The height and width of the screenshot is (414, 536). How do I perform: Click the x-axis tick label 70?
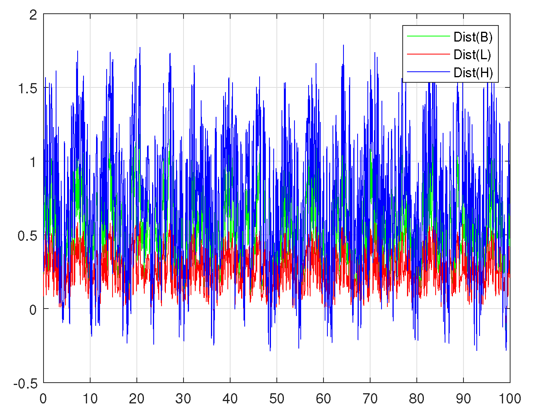(x=370, y=399)
